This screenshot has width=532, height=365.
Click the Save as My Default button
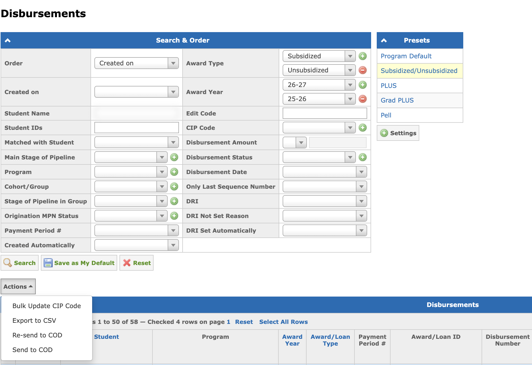[79, 263]
